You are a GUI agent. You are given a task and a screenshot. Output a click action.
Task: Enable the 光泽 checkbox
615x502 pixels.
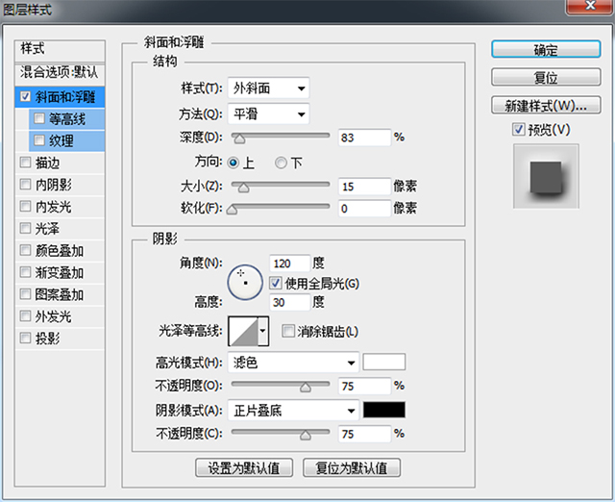pyautogui.click(x=26, y=229)
